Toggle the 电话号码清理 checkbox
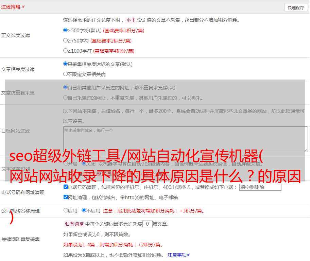Viewport: 310px width, 261px height. click(x=66, y=187)
